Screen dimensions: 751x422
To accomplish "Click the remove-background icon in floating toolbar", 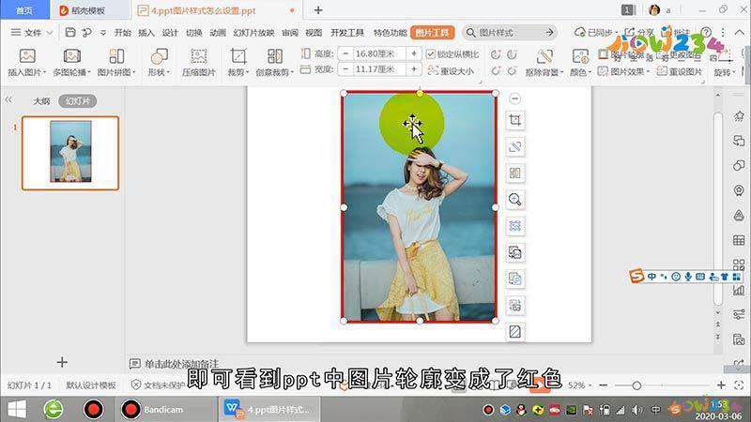I will tap(514, 146).
